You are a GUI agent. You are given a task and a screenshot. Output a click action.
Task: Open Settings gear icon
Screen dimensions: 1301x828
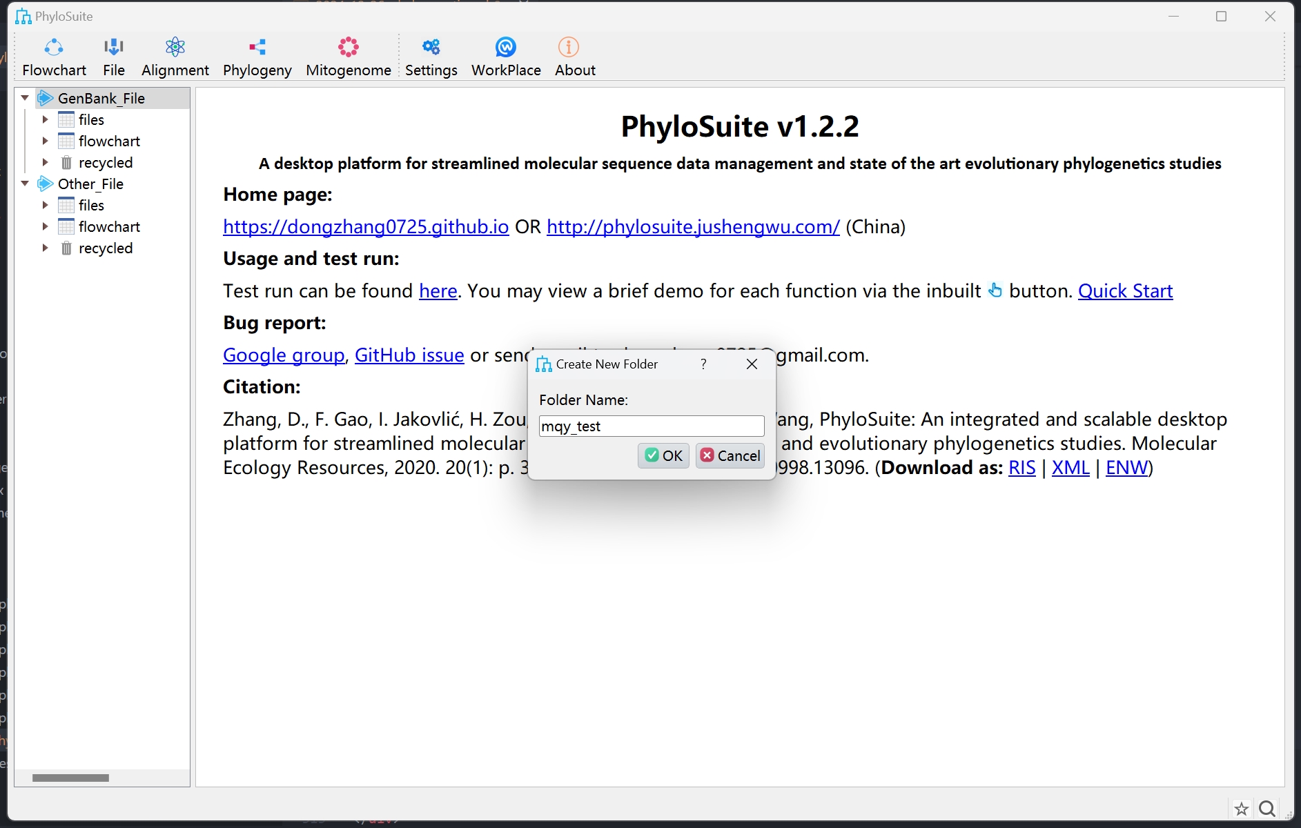[x=431, y=48]
